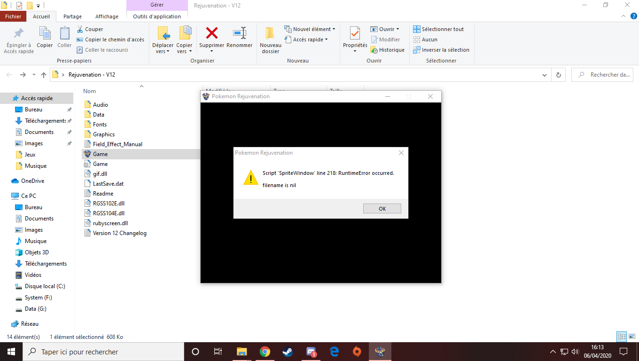Screen dimensions: 639x361
Task: Select Field_Effect_Manual file
Action: 117,144
